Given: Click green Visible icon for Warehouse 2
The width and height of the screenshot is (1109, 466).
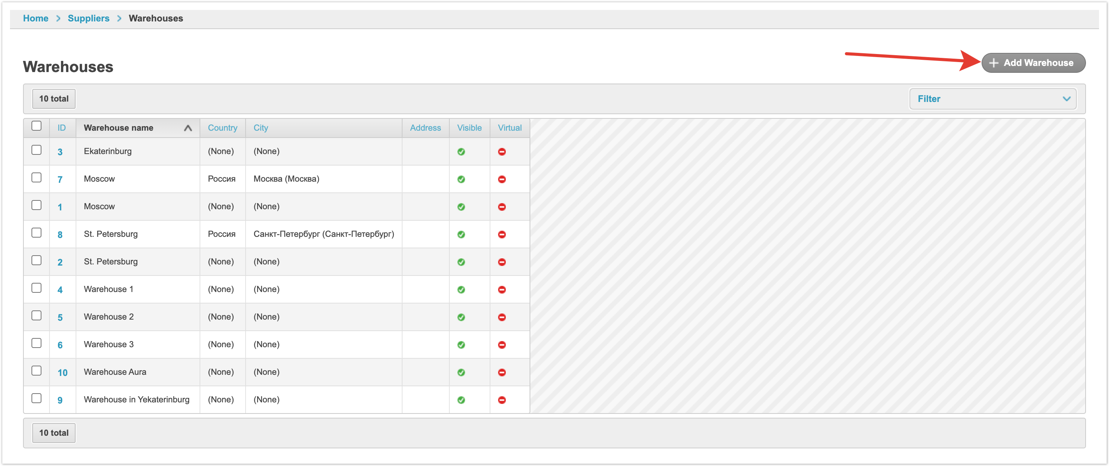Looking at the screenshot, I should (x=461, y=317).
